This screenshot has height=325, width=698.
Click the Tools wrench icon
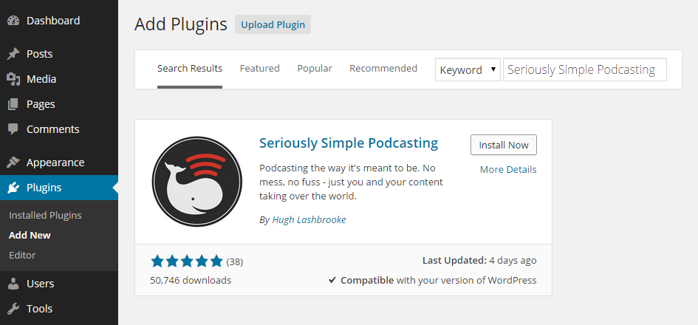[x=13, y=309]
